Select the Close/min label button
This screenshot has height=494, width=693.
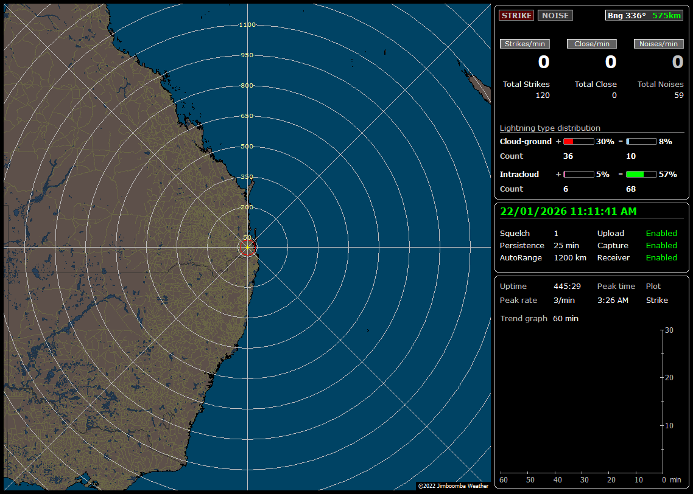592,44
